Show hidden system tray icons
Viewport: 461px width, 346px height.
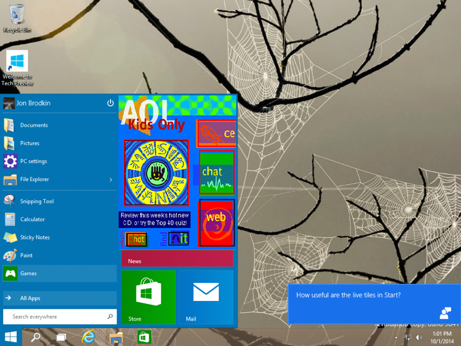(396, 338)
